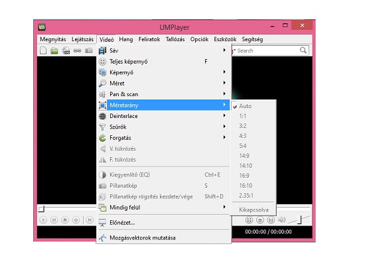365x262 pixels.
Task: Select 2.35:1 aspect ratio
Action: click(254, 196)
